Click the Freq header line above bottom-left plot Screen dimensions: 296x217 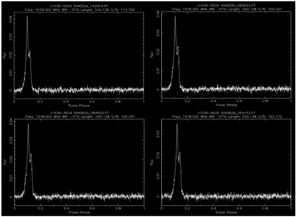pos(79,116)
